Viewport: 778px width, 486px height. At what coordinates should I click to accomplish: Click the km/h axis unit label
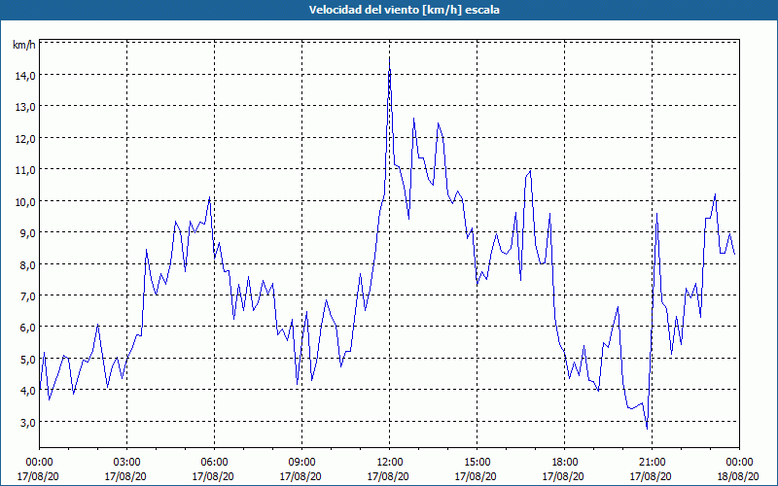pos(23,45)
